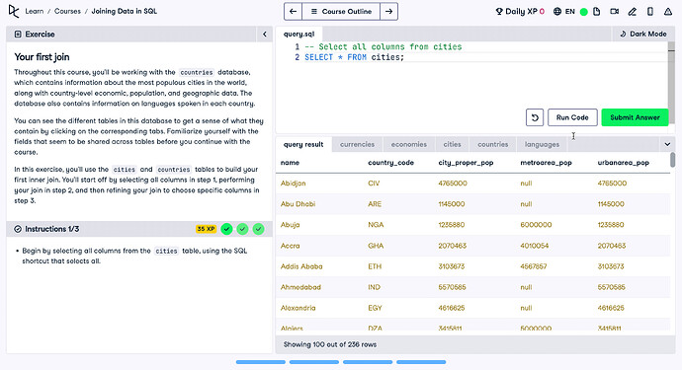The width and height of the screenshot is (682, 370).
Task: Click the ETH country code cell
Action: click(375, 266)
